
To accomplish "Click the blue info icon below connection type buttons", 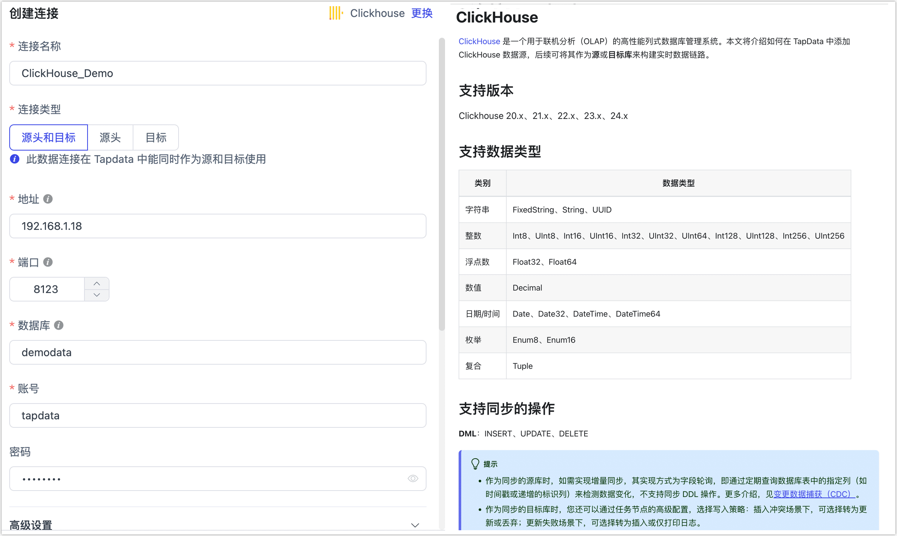I will (x=14, y=159).
